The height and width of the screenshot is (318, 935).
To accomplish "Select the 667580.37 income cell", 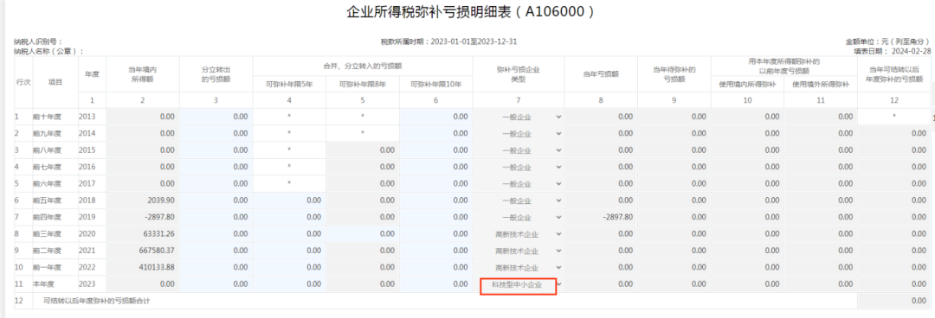I will coord(143,250).
